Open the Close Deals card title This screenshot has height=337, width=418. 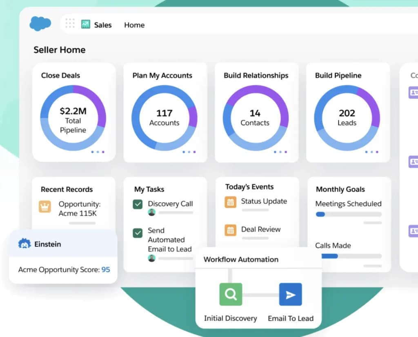[60, 76]
